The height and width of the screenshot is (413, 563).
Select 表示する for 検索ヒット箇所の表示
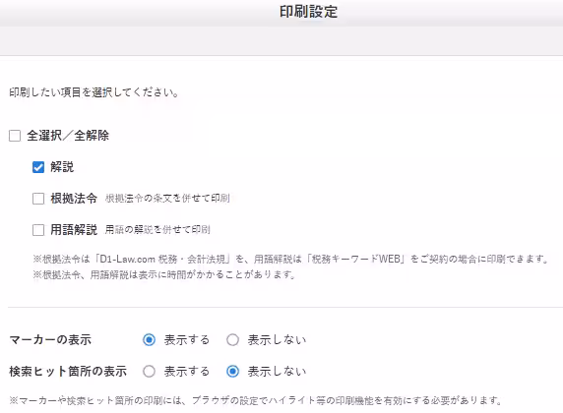click(149, 372)
